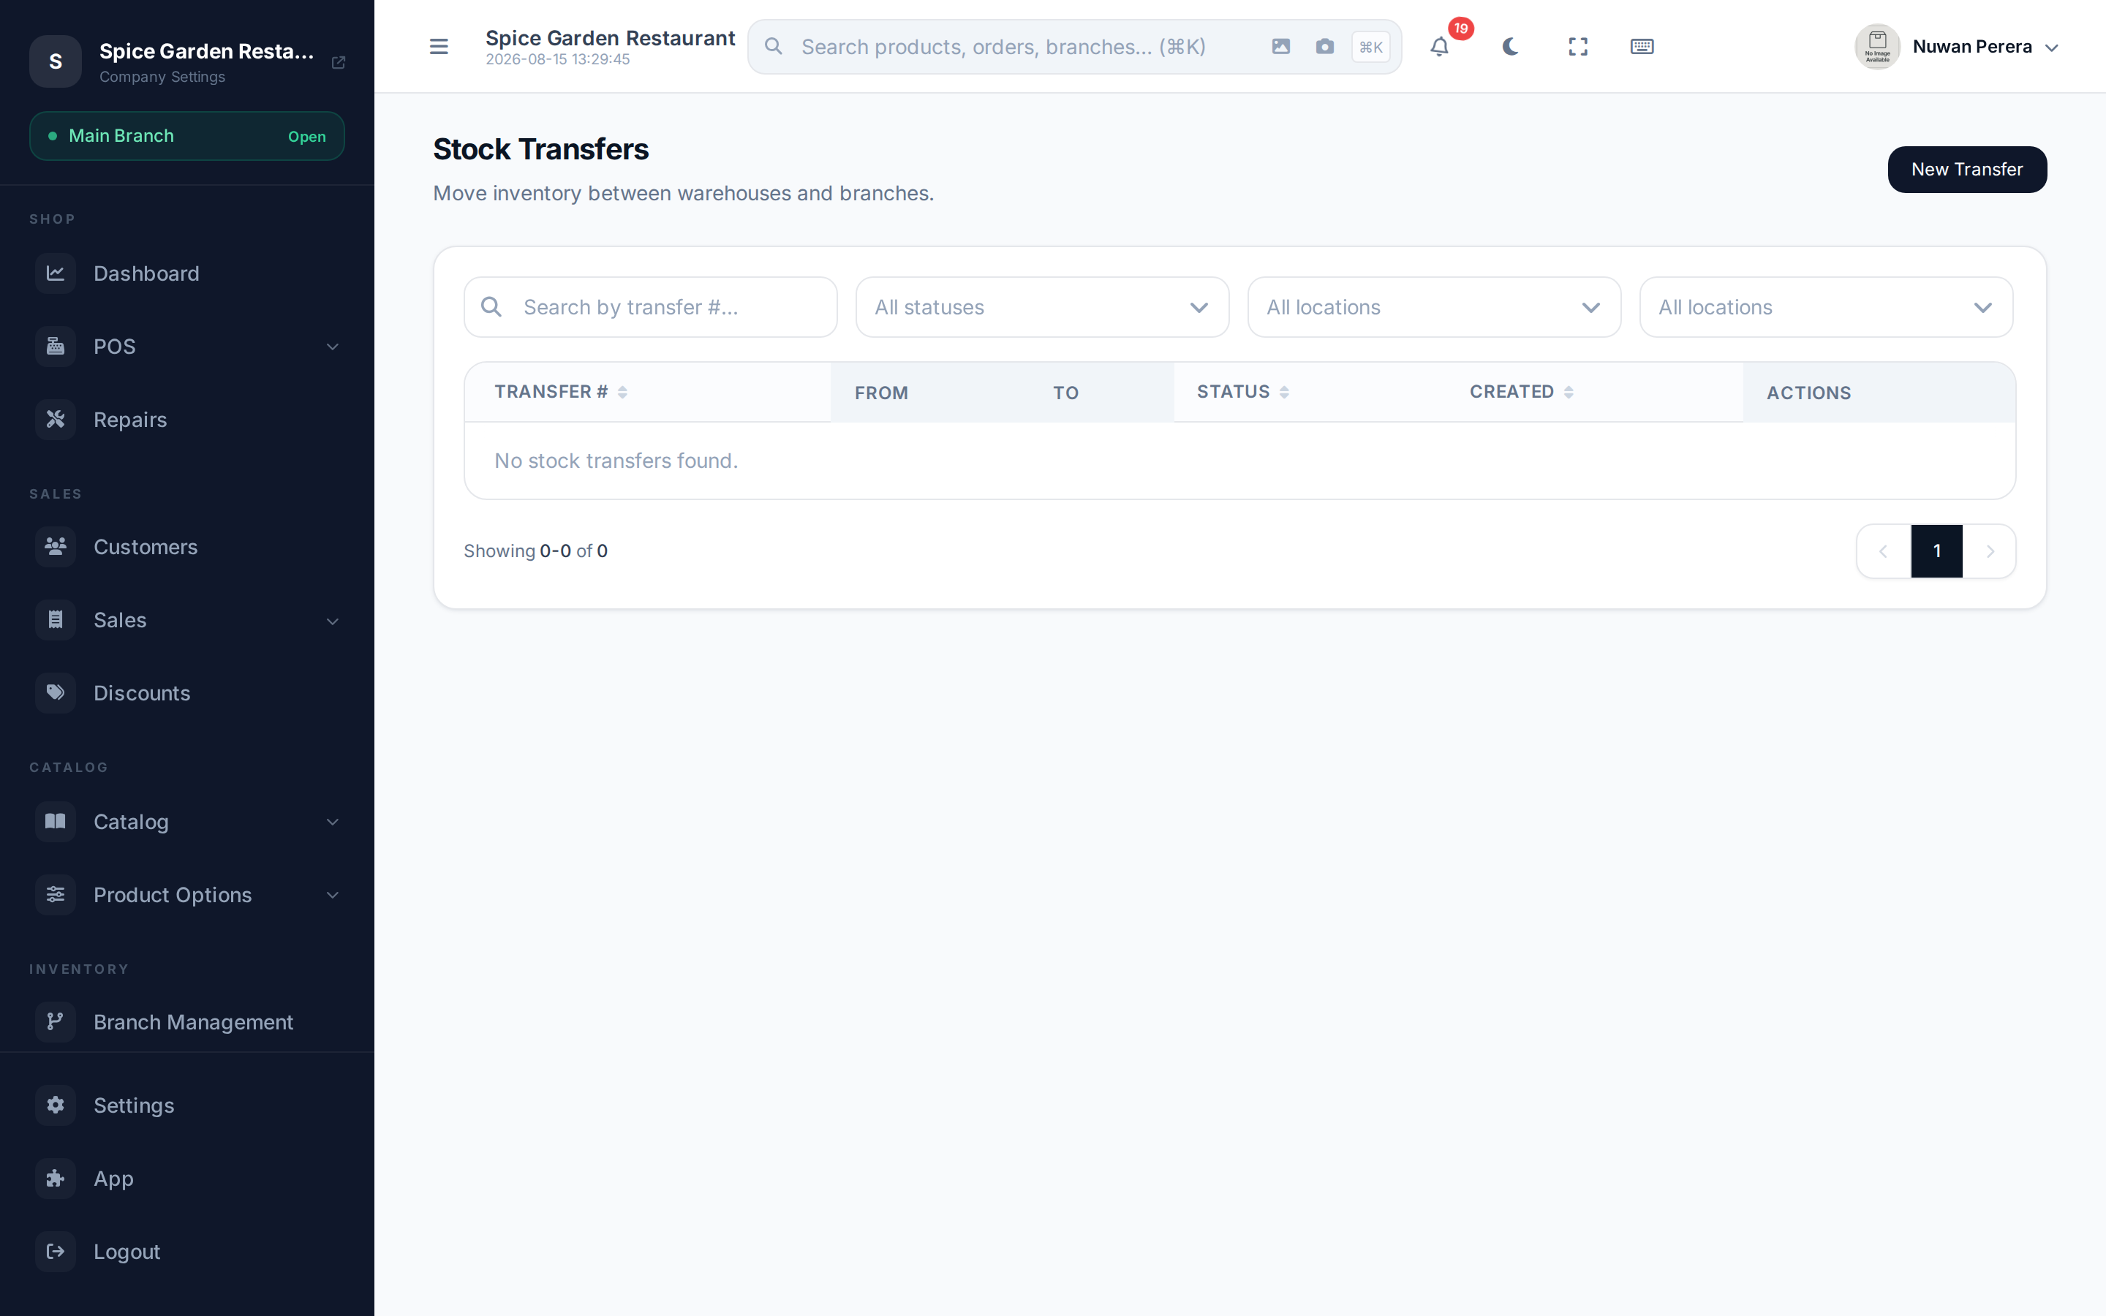This screenshot has height=1316, width=2106.
Task: Open the external link icon beside company name
Action: pos(339,62)
